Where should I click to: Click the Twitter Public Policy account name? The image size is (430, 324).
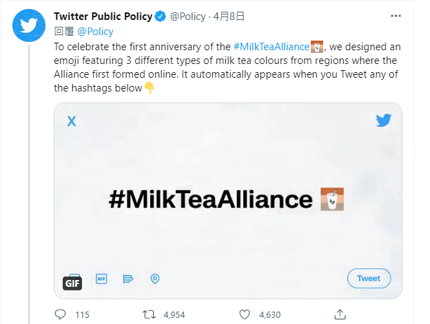click(x=103, y=17)
